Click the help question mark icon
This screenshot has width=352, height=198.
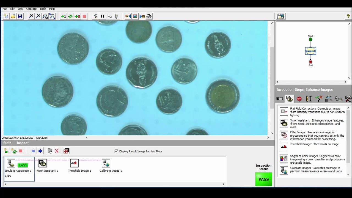(x=348, y=16)
